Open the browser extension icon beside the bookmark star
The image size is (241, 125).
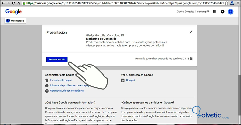coord(232,3)
